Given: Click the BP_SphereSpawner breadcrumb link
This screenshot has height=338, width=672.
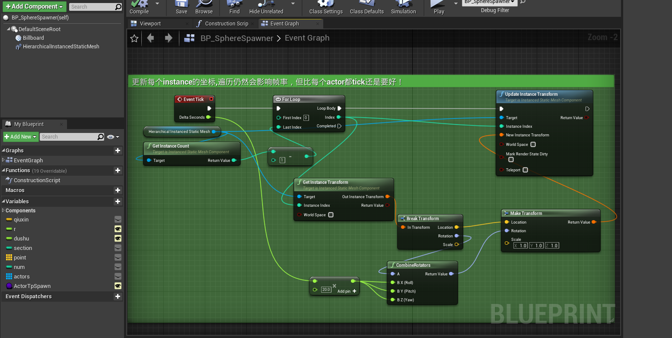Looking at the screenshot, I should coord(237,38).
